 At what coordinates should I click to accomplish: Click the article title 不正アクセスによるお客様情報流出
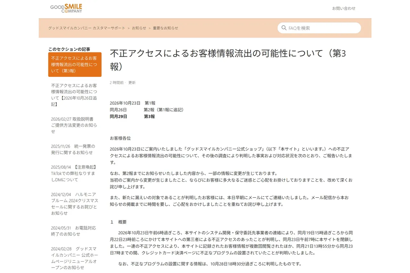tap(228, 60)
